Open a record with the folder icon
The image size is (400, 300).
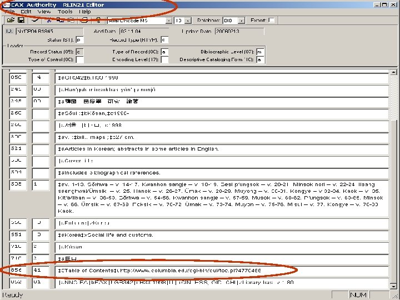(x=11, y=20)
